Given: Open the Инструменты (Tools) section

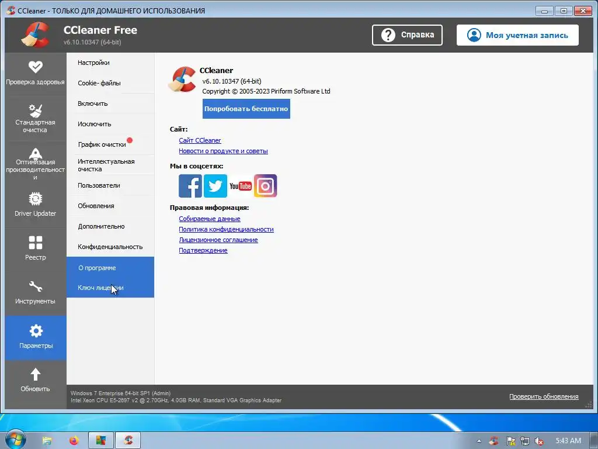Looking at the screenshot, I should pos(36,293).
